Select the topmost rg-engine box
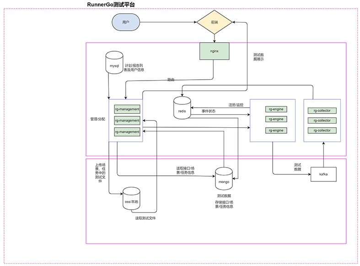Image resolution: width=360 pixels, height=266 pixels. click(276, 109)
